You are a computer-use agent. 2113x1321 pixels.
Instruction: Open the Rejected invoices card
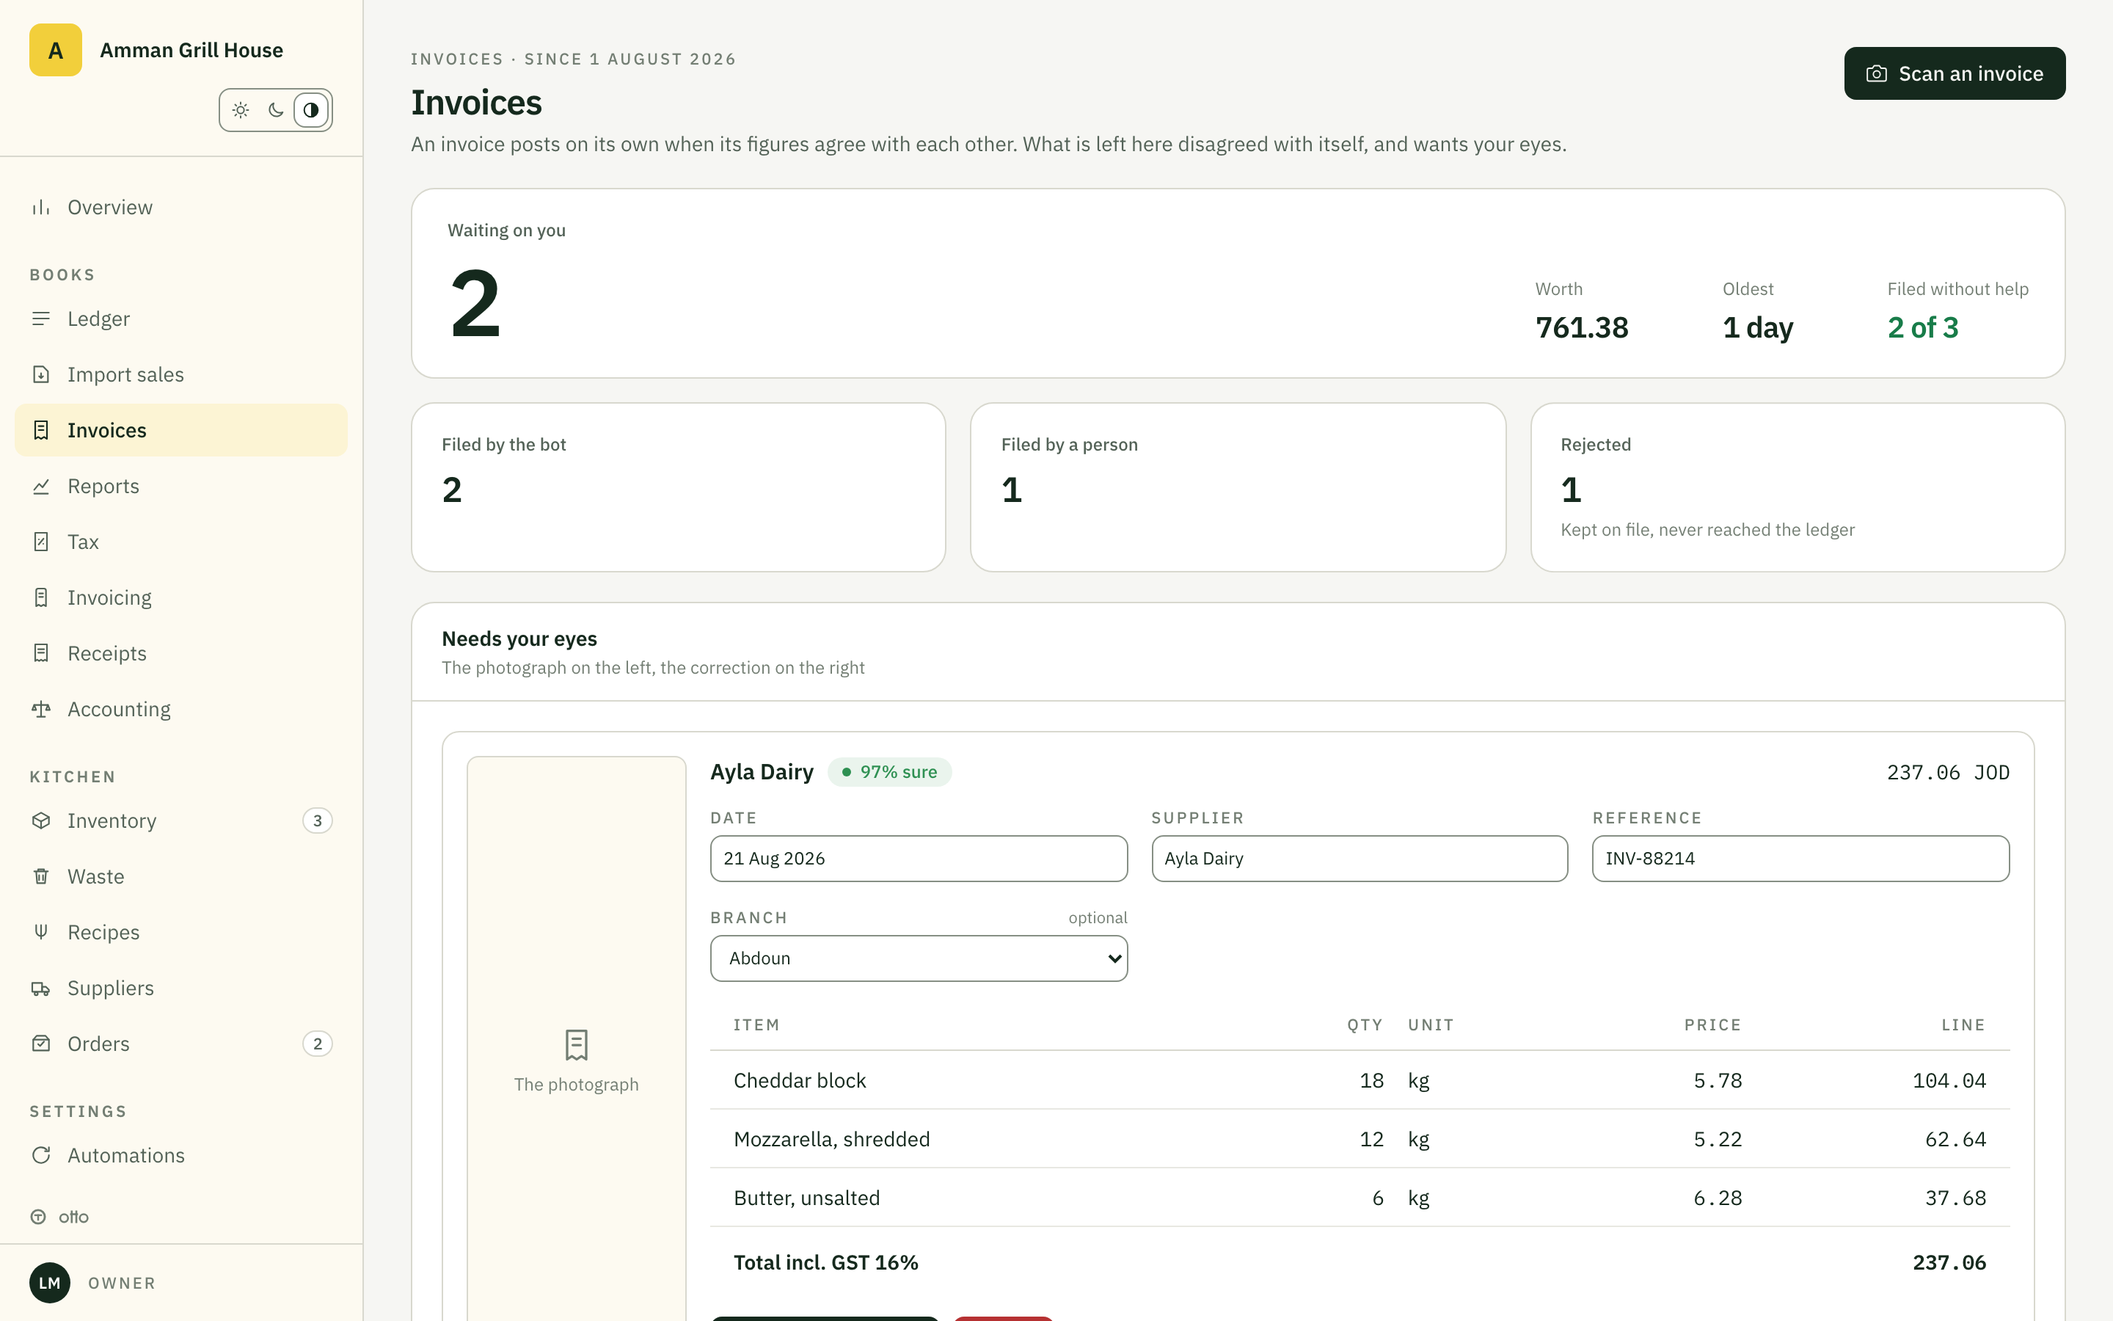[1797, 487]
